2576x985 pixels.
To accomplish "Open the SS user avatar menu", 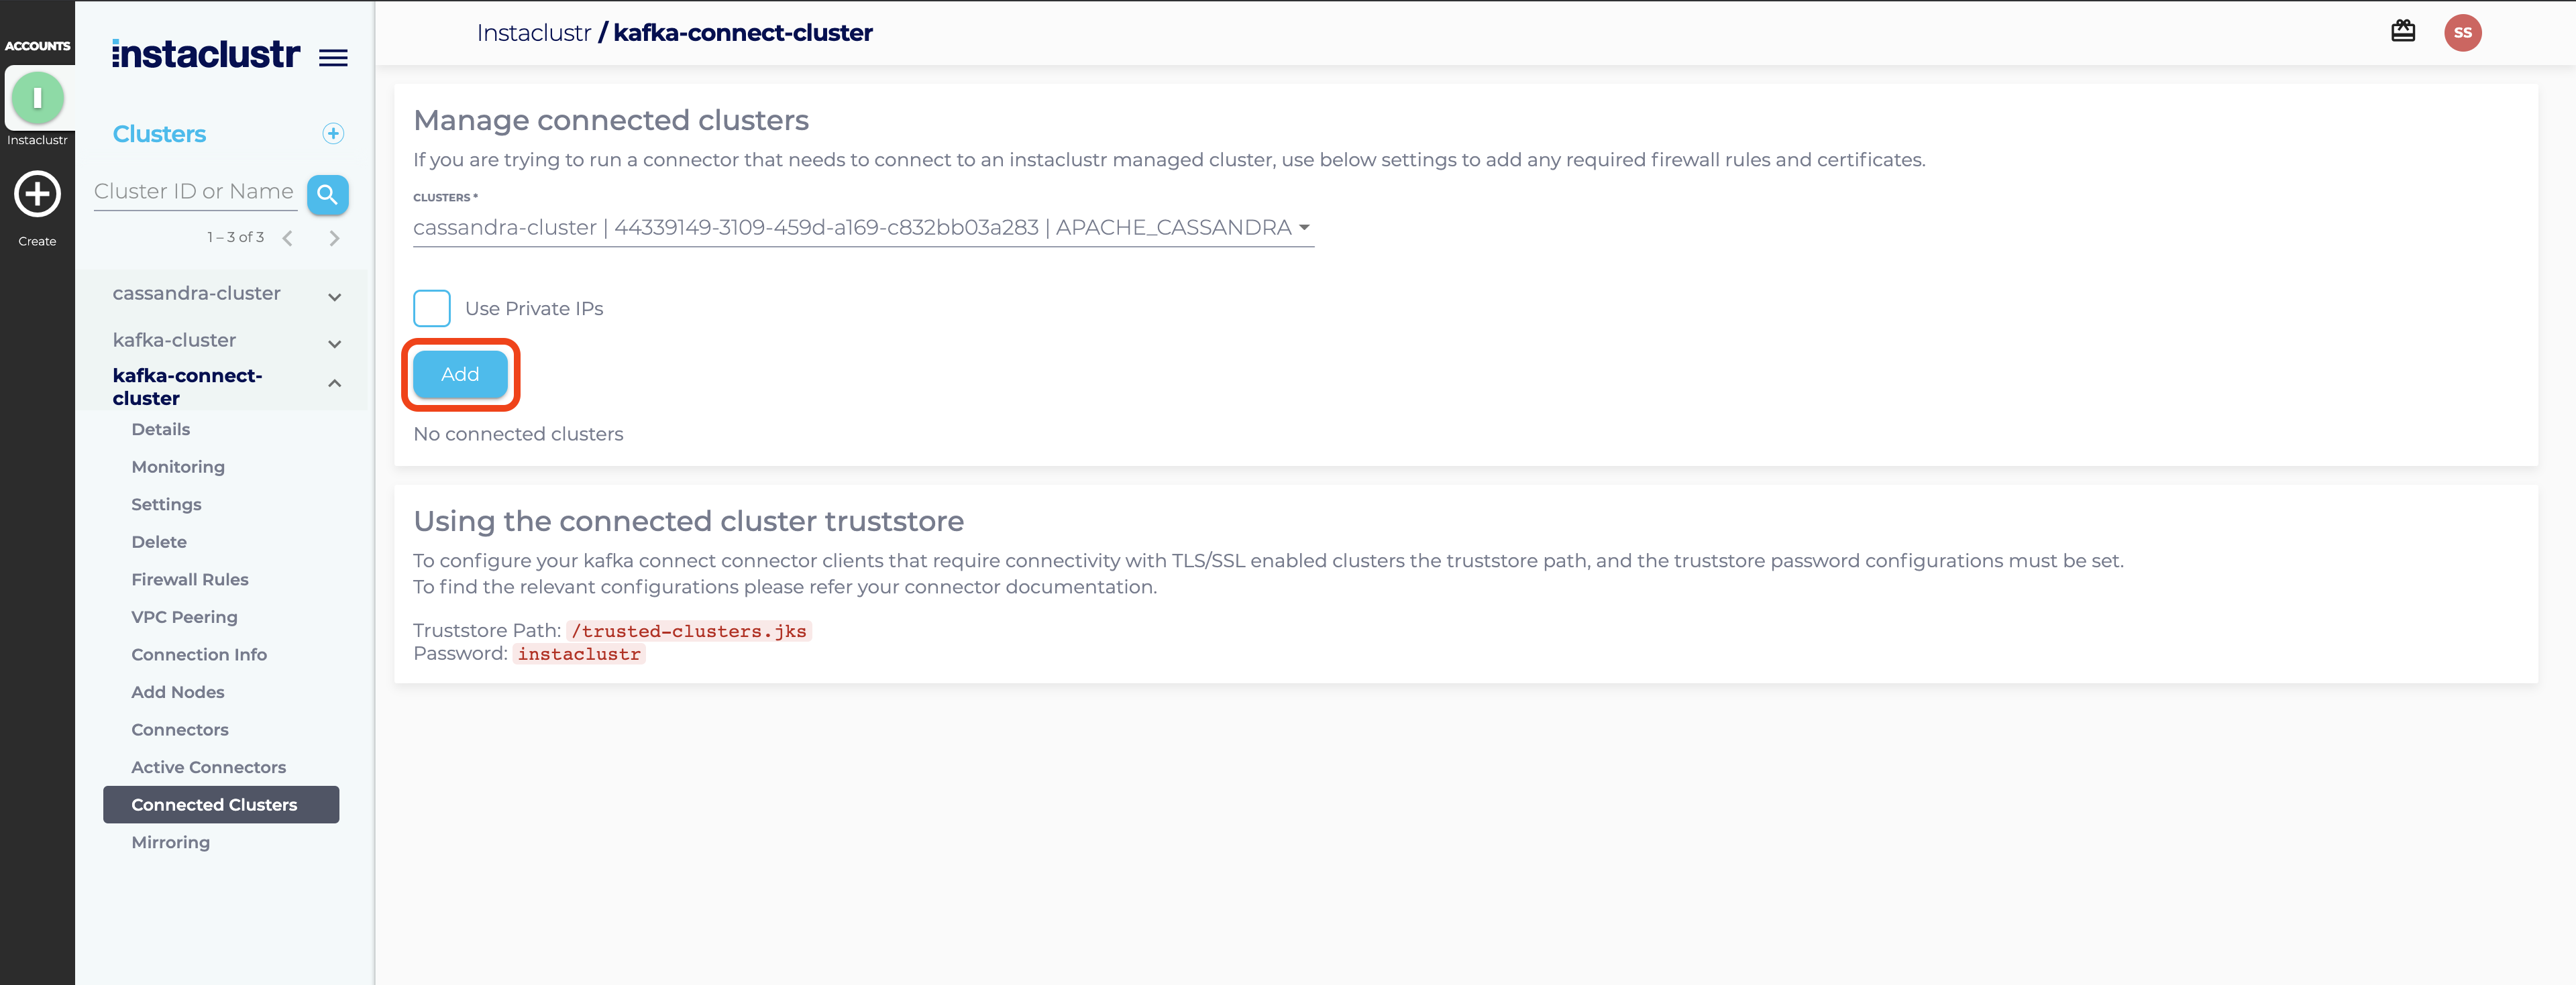I will [x=2462, y=33].
